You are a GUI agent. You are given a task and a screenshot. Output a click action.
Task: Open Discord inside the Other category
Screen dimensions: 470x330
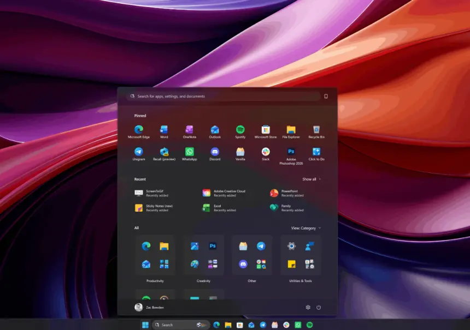(x=243, y=264)
